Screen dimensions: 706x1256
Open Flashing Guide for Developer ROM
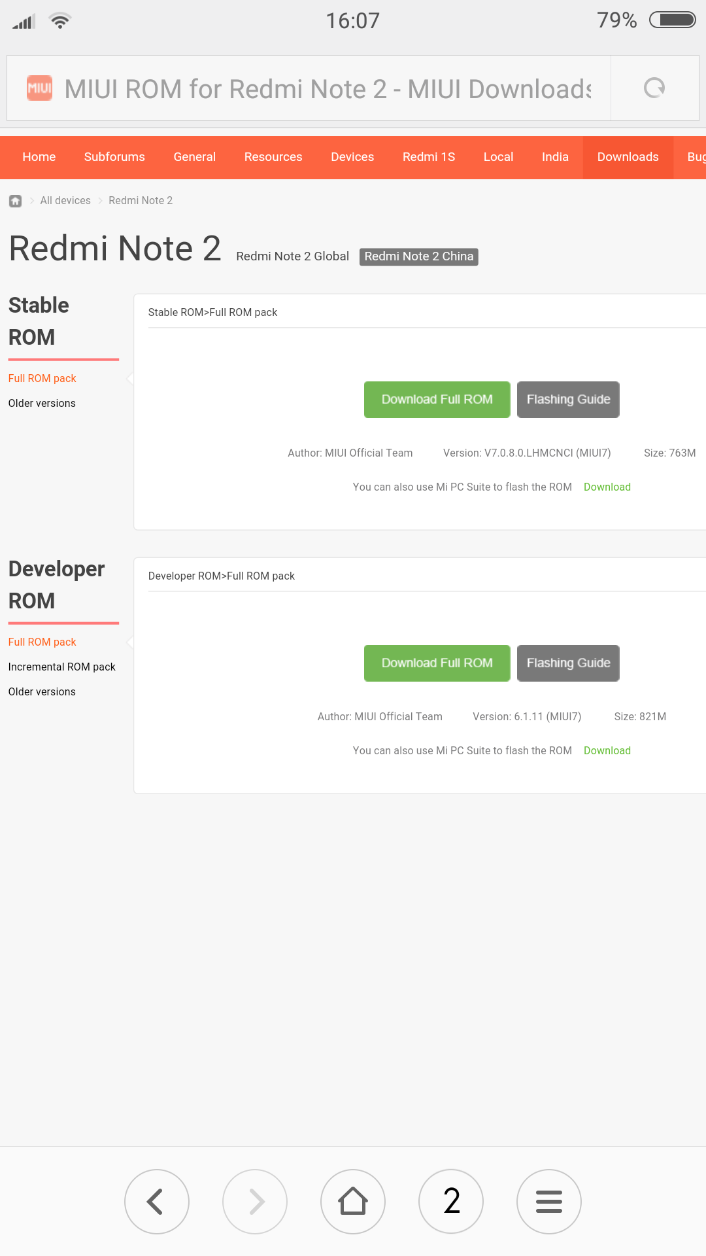point(569,663)
